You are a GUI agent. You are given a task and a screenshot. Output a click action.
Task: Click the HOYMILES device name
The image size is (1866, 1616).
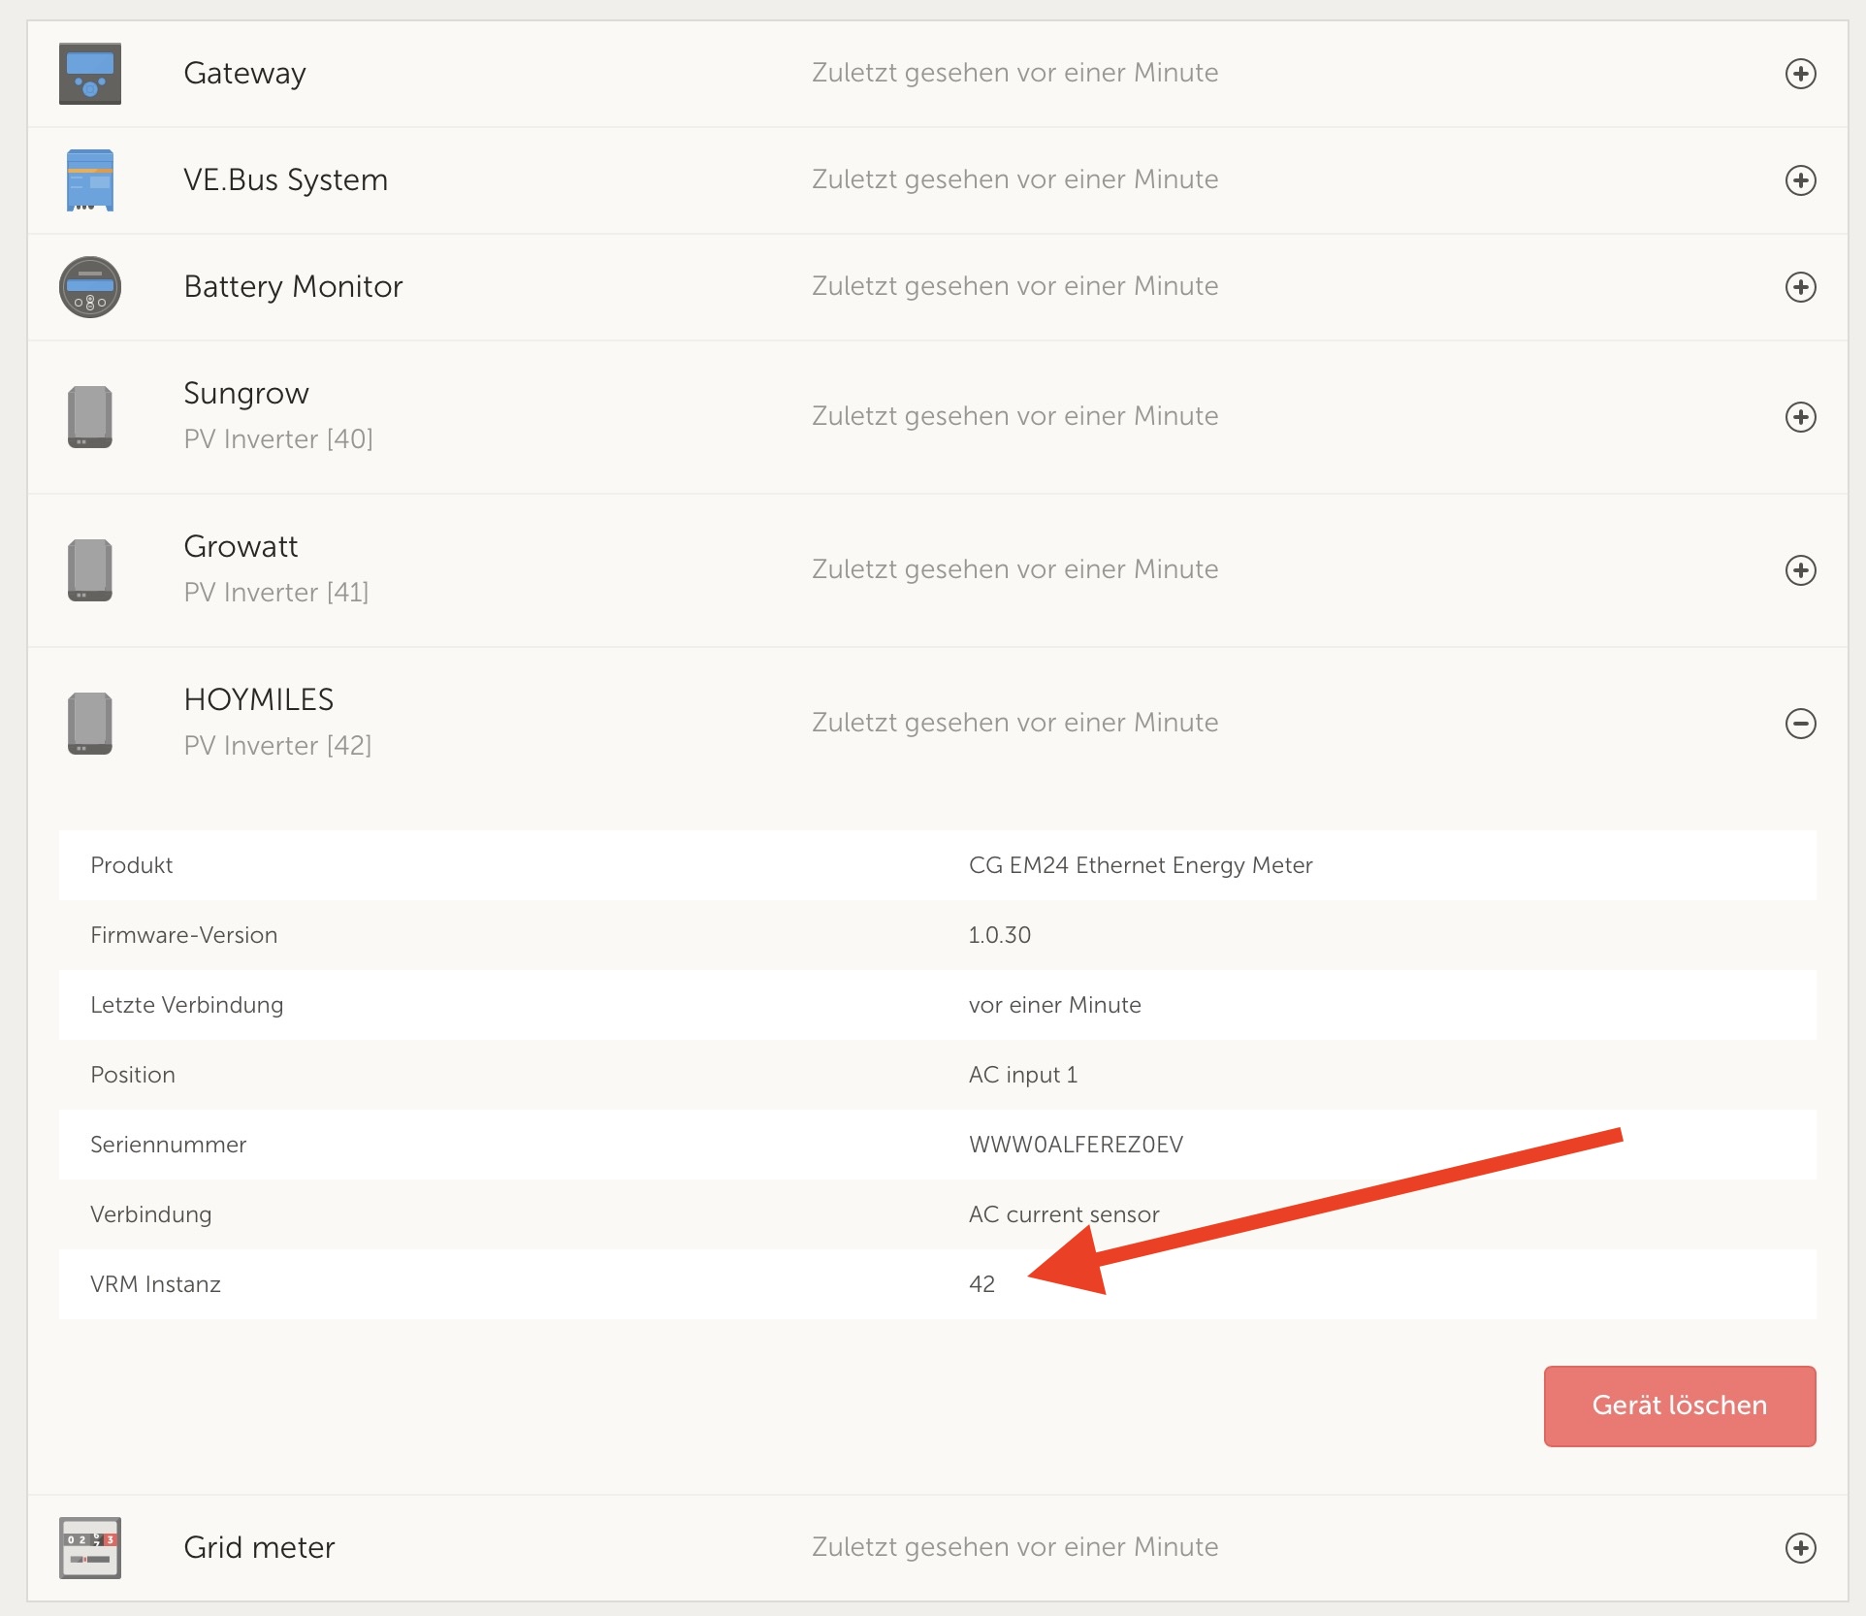tap(258, 699)
